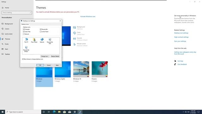Screen dimensions: 202x114
Task: Open the Sync your settings link
Action: (180, 41)
